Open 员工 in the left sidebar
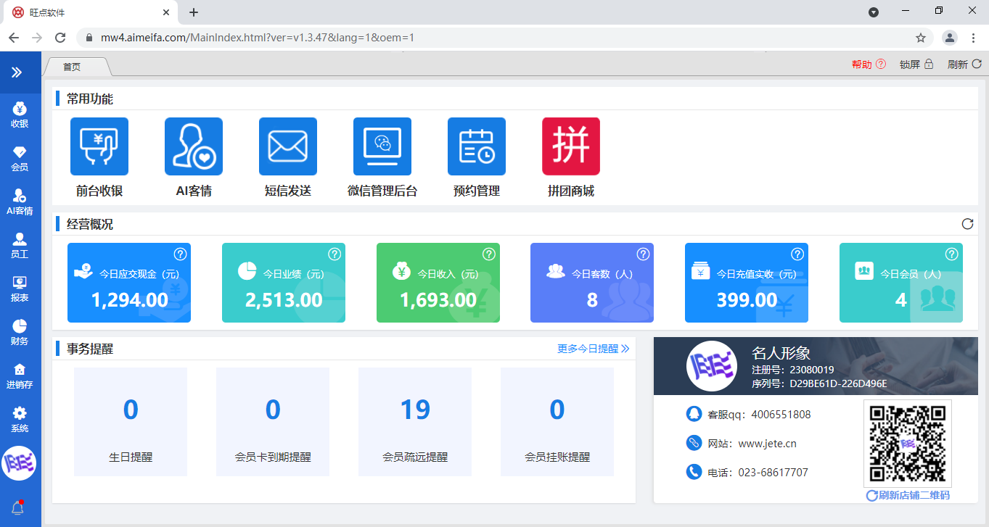The image size is (989, 527). pos(20,246)
